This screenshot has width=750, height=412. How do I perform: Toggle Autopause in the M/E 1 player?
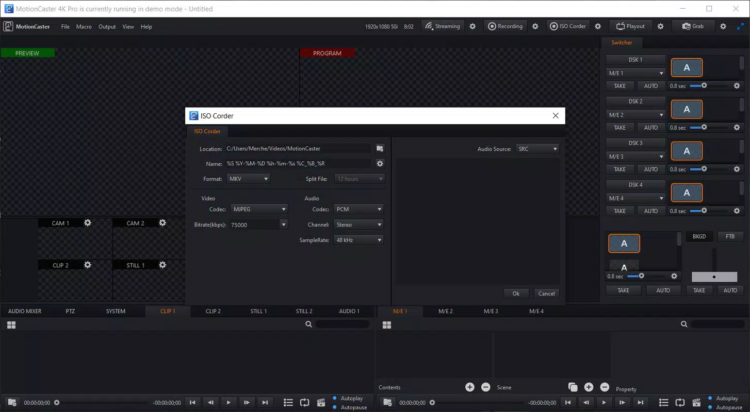pyautogui.click(x=725, y=407)
